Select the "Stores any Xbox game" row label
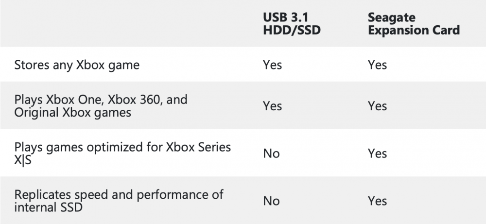486x224 pixels. [77, 65]
